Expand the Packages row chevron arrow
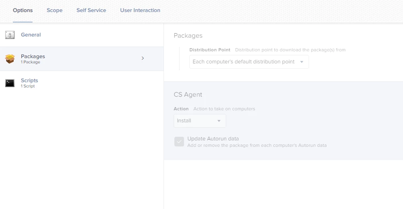The width and height of the screenshot is (403, 209). (x=143, y=58)
